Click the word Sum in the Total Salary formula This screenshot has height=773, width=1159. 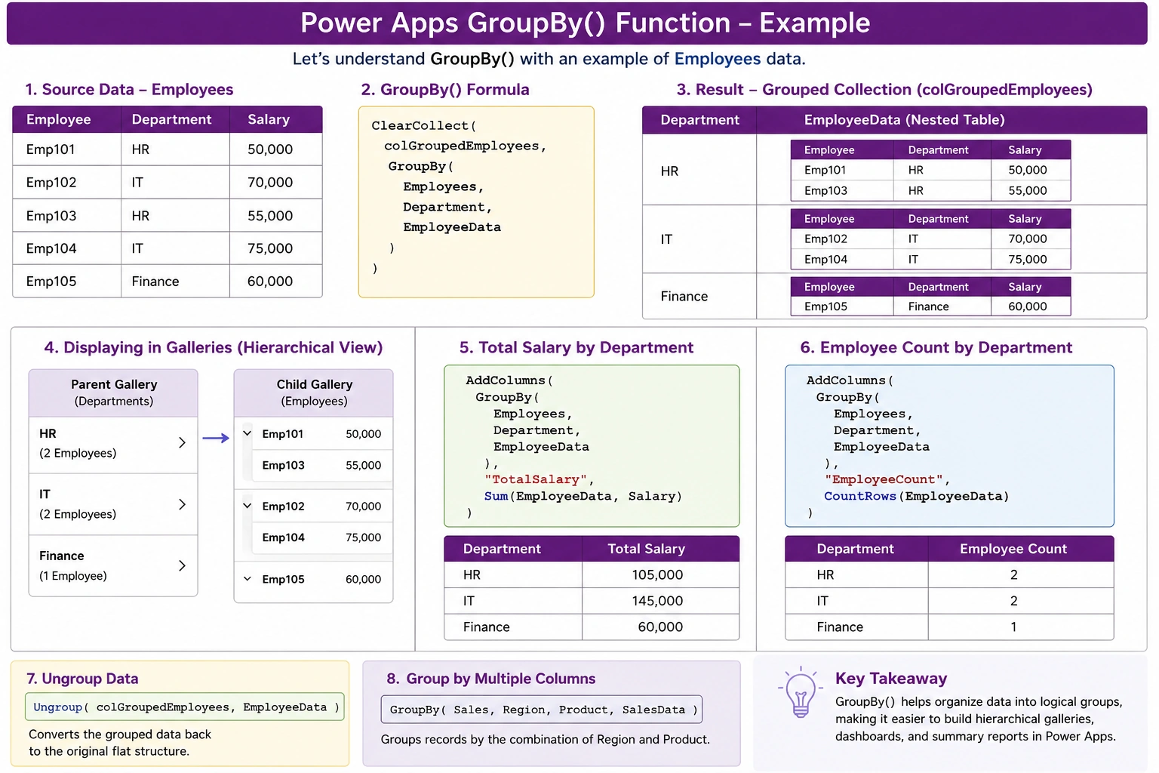(496, 496)
